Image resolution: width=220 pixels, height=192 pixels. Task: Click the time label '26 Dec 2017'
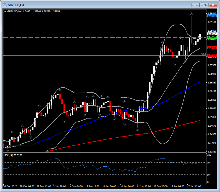(x=10, y=187)
